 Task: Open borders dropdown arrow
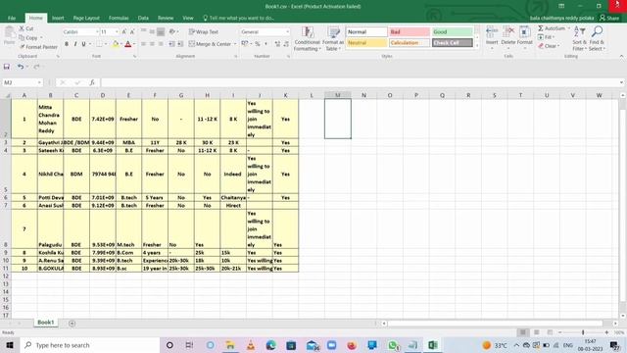coord(106,44)
